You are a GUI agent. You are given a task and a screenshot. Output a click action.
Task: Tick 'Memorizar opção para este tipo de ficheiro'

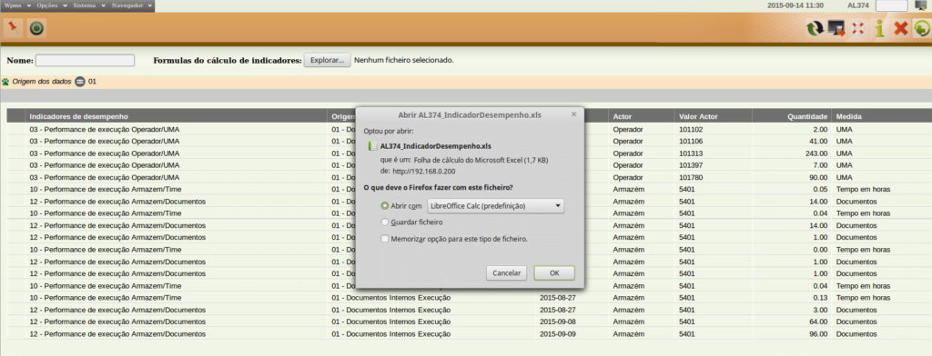click(x=385, y=239)
